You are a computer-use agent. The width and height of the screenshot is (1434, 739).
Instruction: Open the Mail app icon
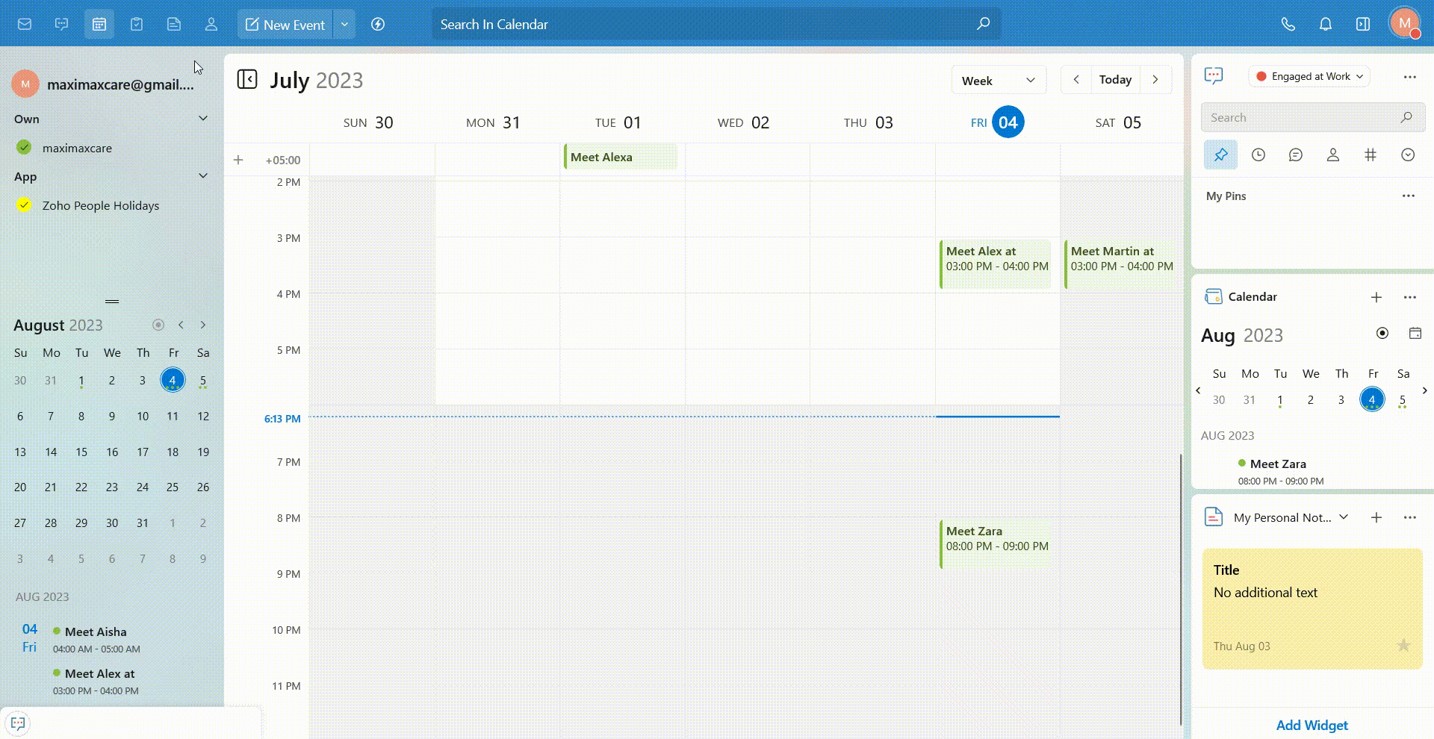click(25, 24)
